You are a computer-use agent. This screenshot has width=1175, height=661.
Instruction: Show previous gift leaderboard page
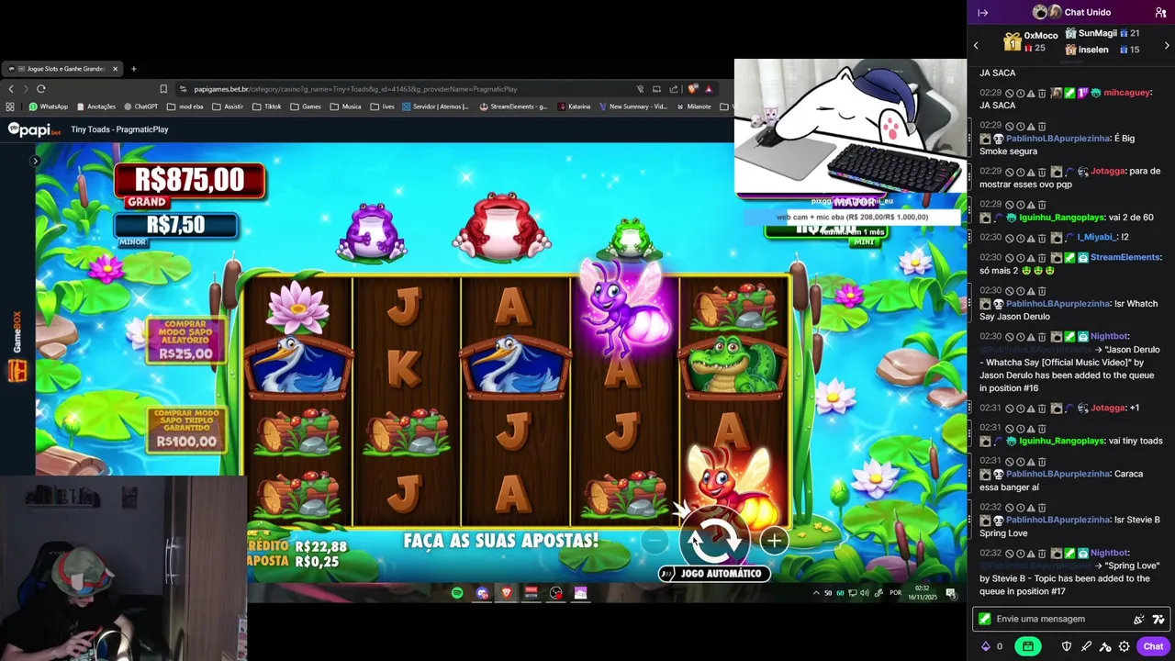[976, 45]
